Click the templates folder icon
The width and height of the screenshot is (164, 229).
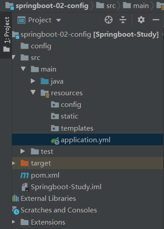click(x=55, y=128)
